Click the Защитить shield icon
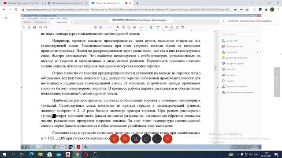This screenshot has width=282, height=158. [223, 81]
